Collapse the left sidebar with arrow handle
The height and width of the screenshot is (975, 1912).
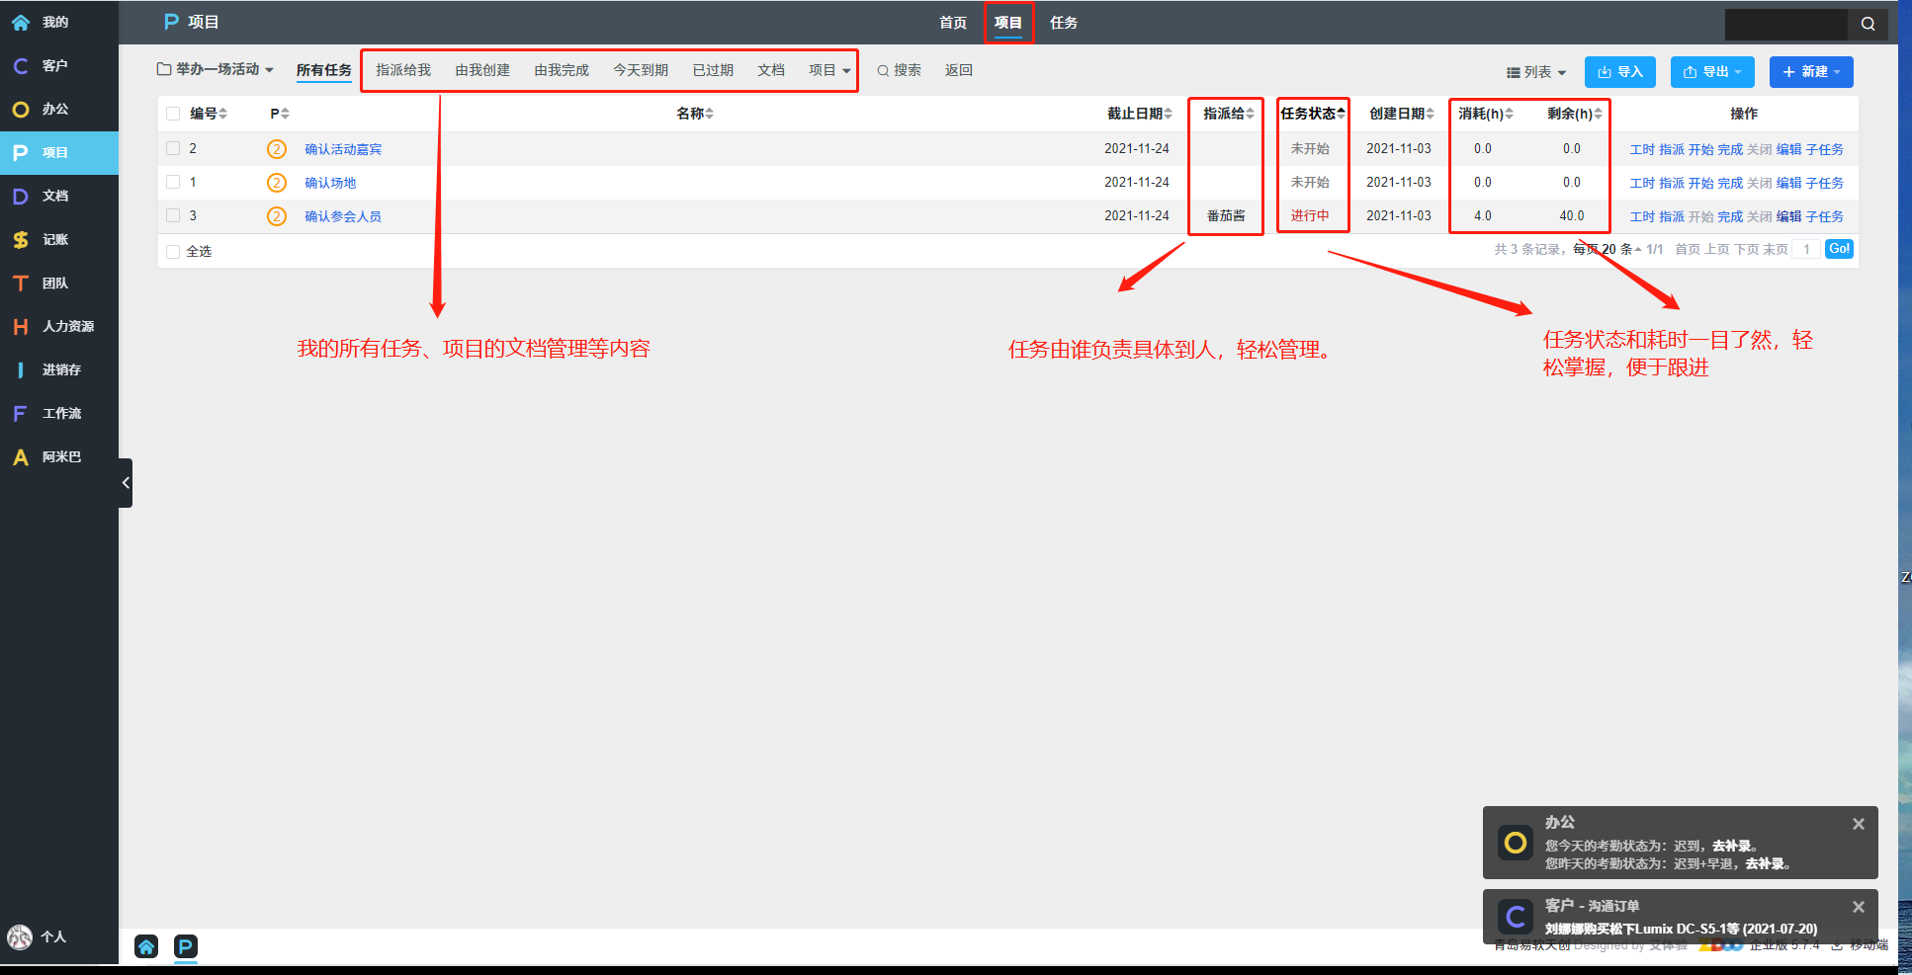click(x=126, y=483)
